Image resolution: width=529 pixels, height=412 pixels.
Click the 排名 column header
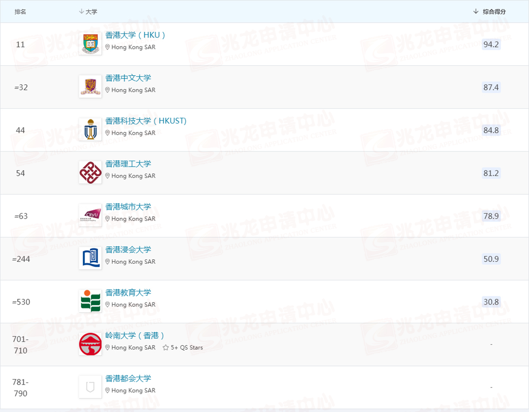(20, 12)
